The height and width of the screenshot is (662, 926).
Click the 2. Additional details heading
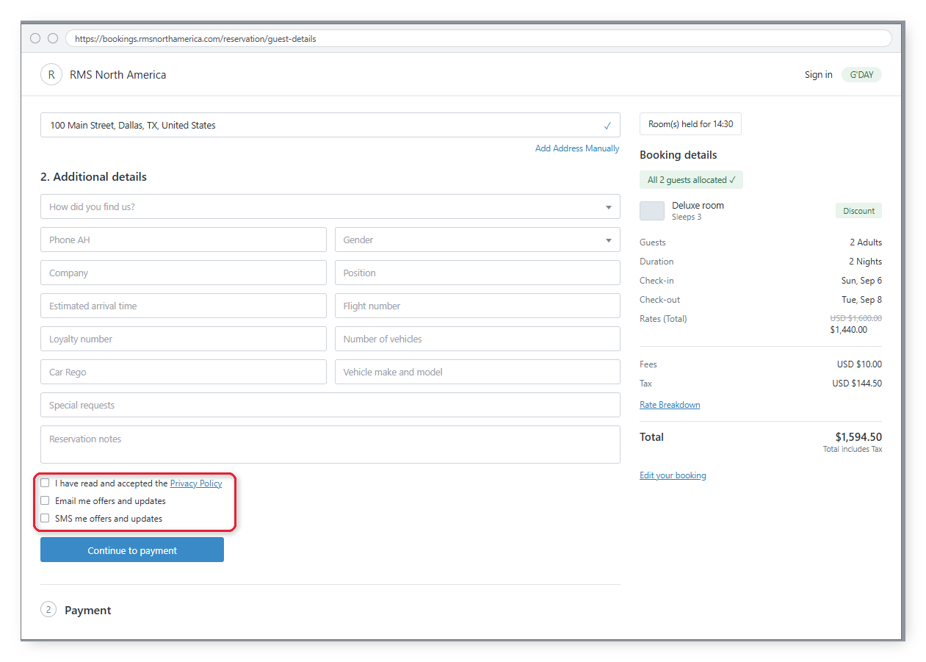coord(93,177)
